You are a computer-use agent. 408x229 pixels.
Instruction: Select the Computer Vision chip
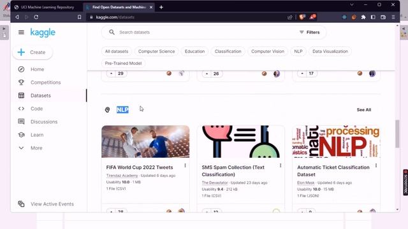(268, 52)
